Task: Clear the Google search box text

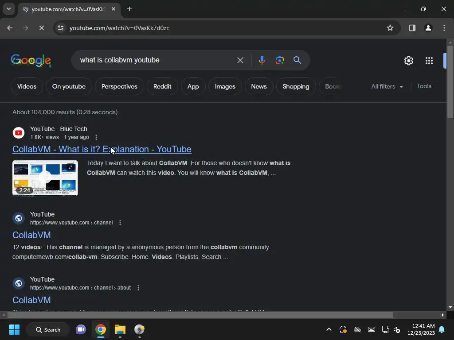Action: tap(240, 60)
